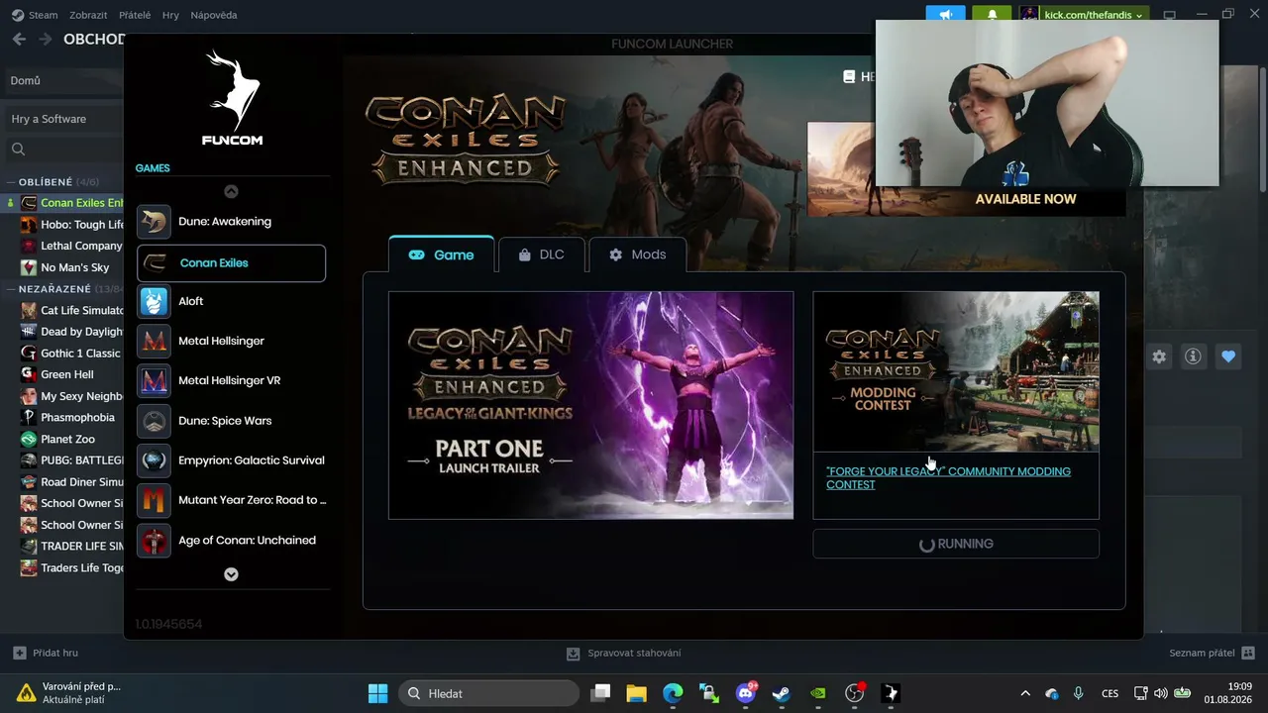Open Spravovat stahování in Steam

point(623,654)
